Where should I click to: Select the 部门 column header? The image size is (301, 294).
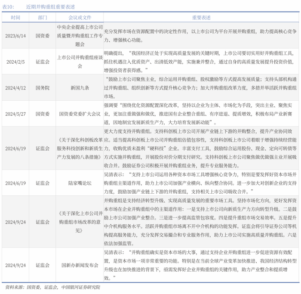[x=43, y=18]
